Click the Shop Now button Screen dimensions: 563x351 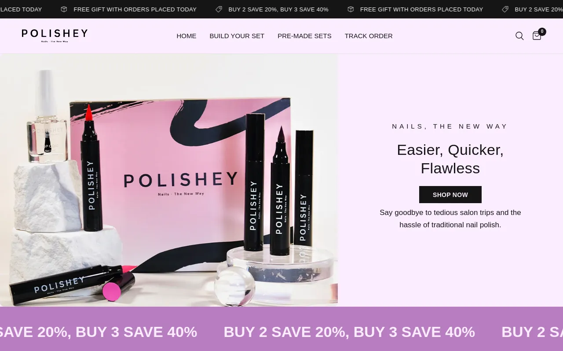pyautogui.click(x=450, y=194)
